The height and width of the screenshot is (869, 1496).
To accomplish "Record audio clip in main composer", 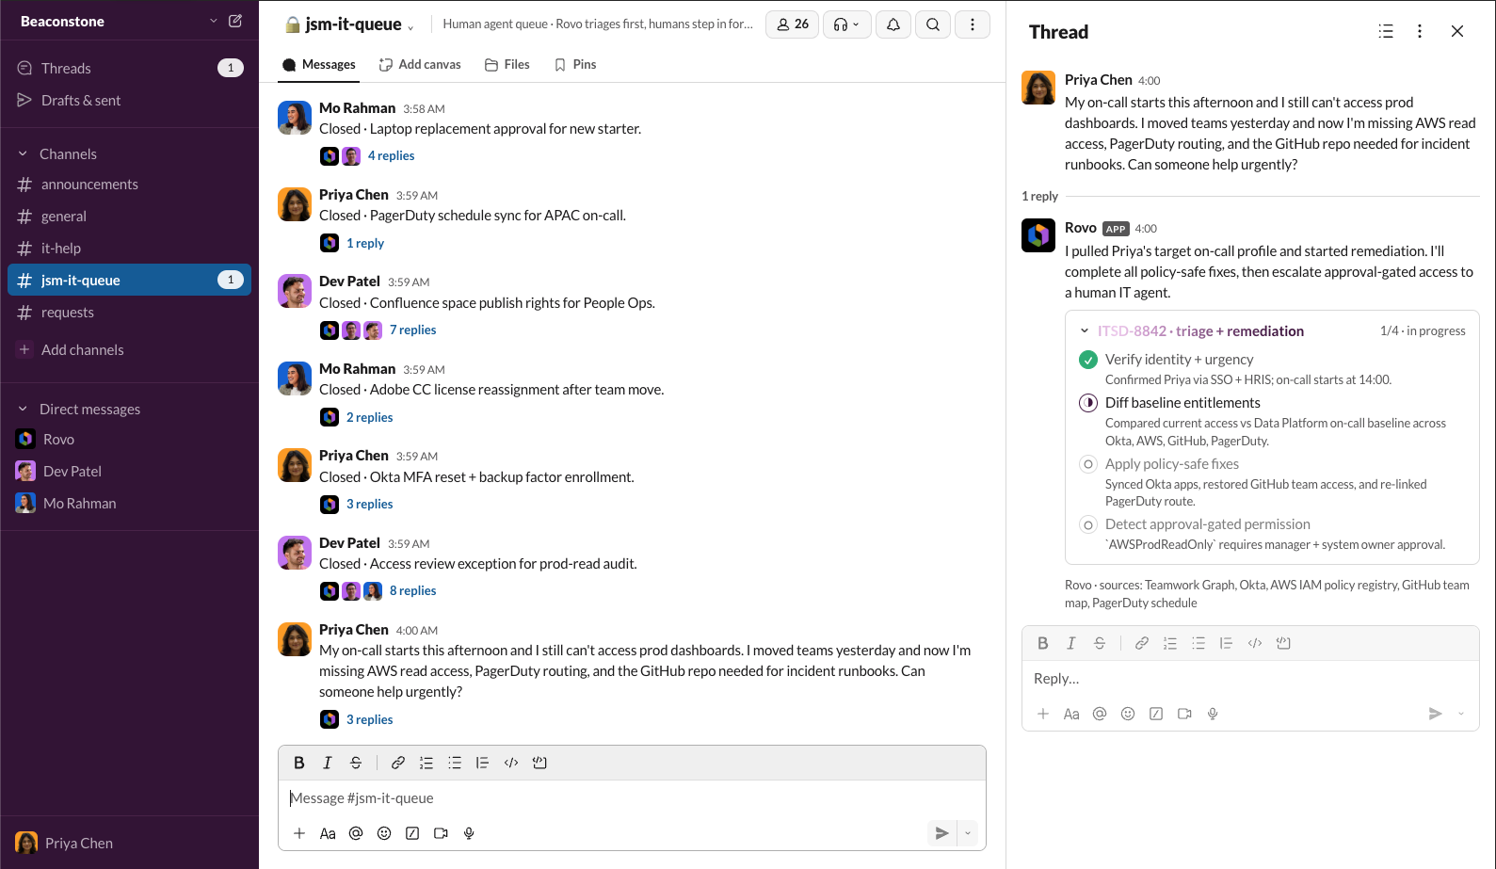I will 469,833.
